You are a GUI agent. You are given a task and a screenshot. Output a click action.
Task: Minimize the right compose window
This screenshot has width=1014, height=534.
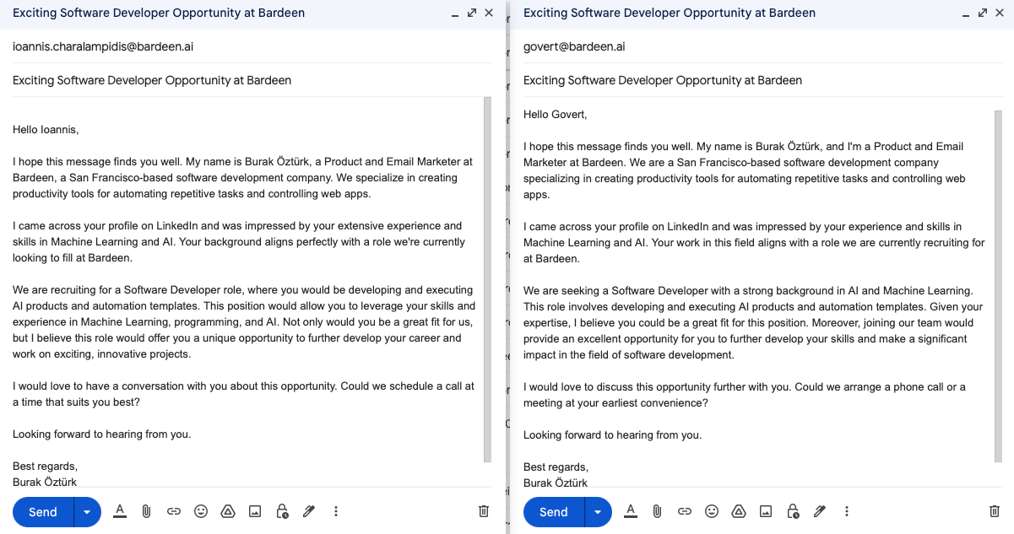(x=965, y=13)
